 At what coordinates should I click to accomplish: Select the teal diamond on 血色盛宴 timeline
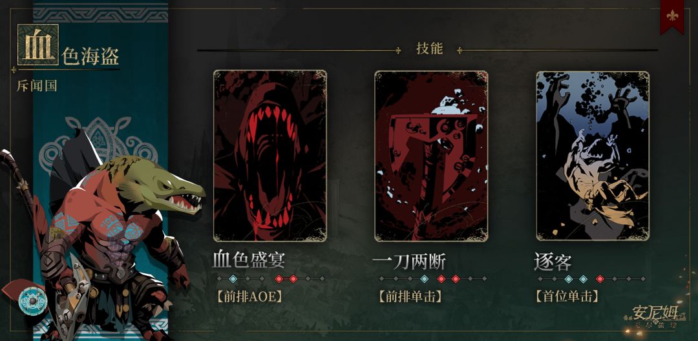pos(233,279)
